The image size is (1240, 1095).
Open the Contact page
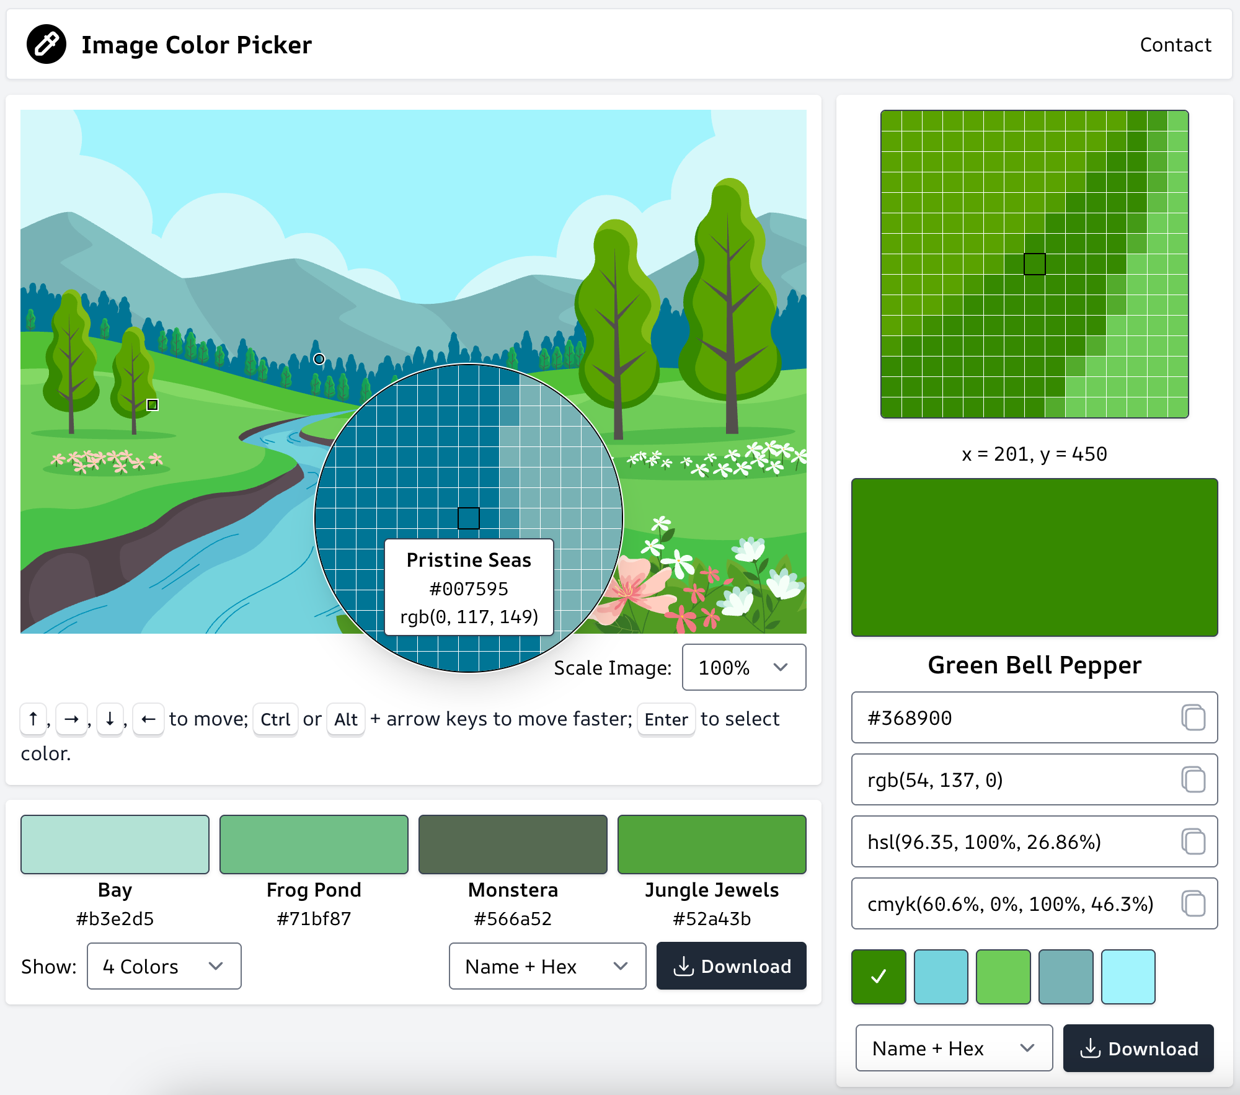1175,44
